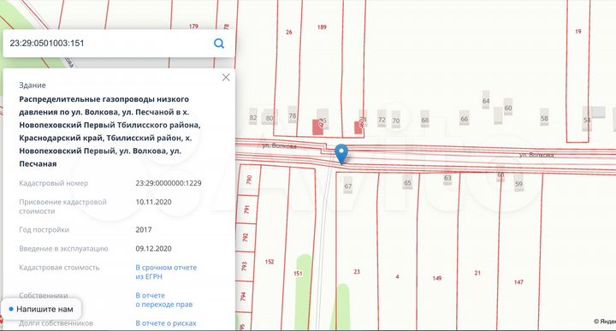Click the 'Долги собственников' label

coord(56,323)
